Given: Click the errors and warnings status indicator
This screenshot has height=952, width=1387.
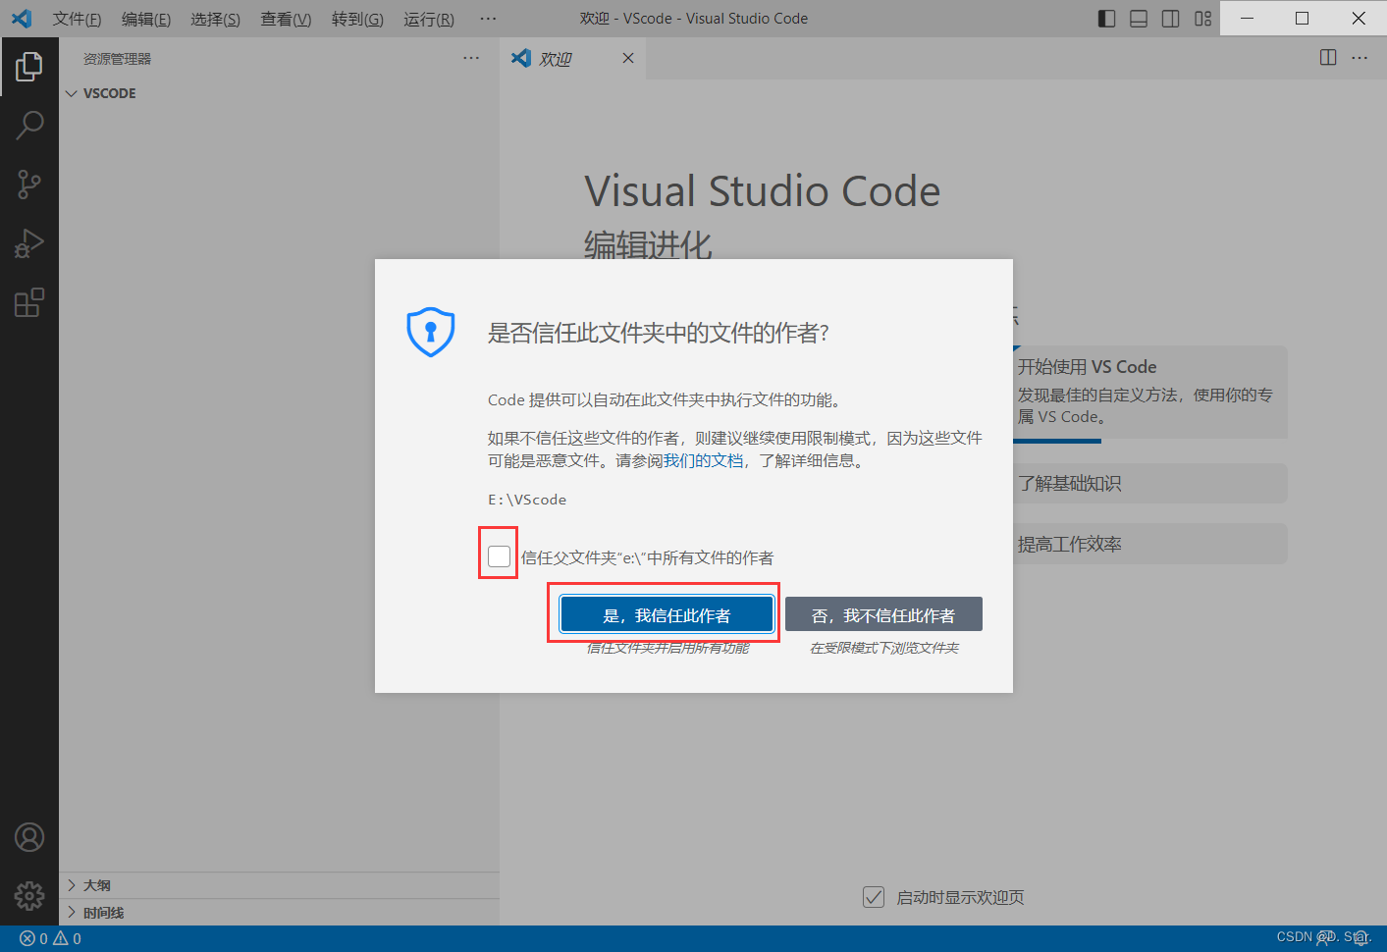Looking at the screenshot, I should coord(50,938).
